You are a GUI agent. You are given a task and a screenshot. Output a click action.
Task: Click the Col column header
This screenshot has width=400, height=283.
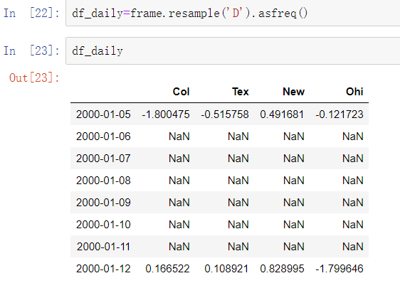click(x=181, y=92)
